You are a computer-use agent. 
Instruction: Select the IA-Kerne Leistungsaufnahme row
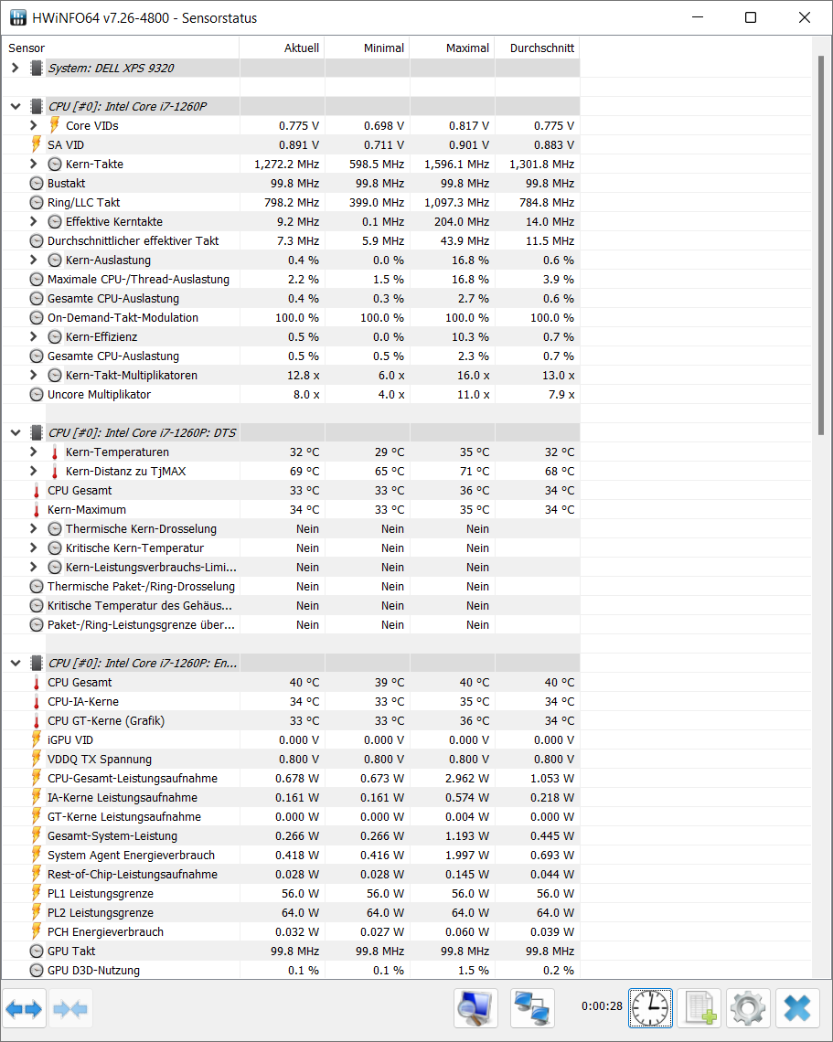[x=291, y=797]
